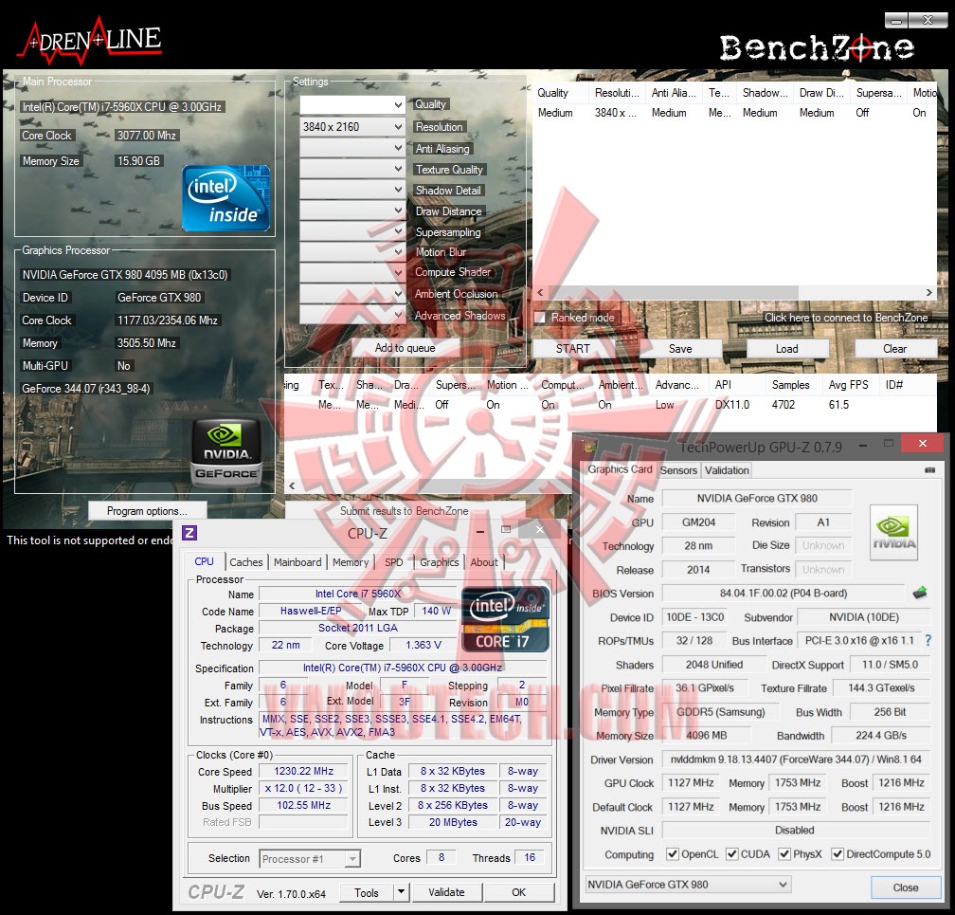Click the Save button in Adrenaline
The image size is (955, 915).
679,349
